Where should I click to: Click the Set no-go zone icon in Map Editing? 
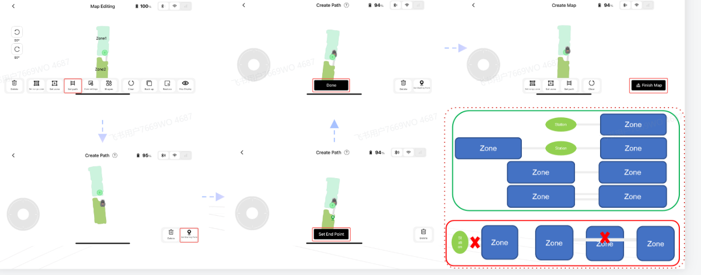click(x=35, y=85)
